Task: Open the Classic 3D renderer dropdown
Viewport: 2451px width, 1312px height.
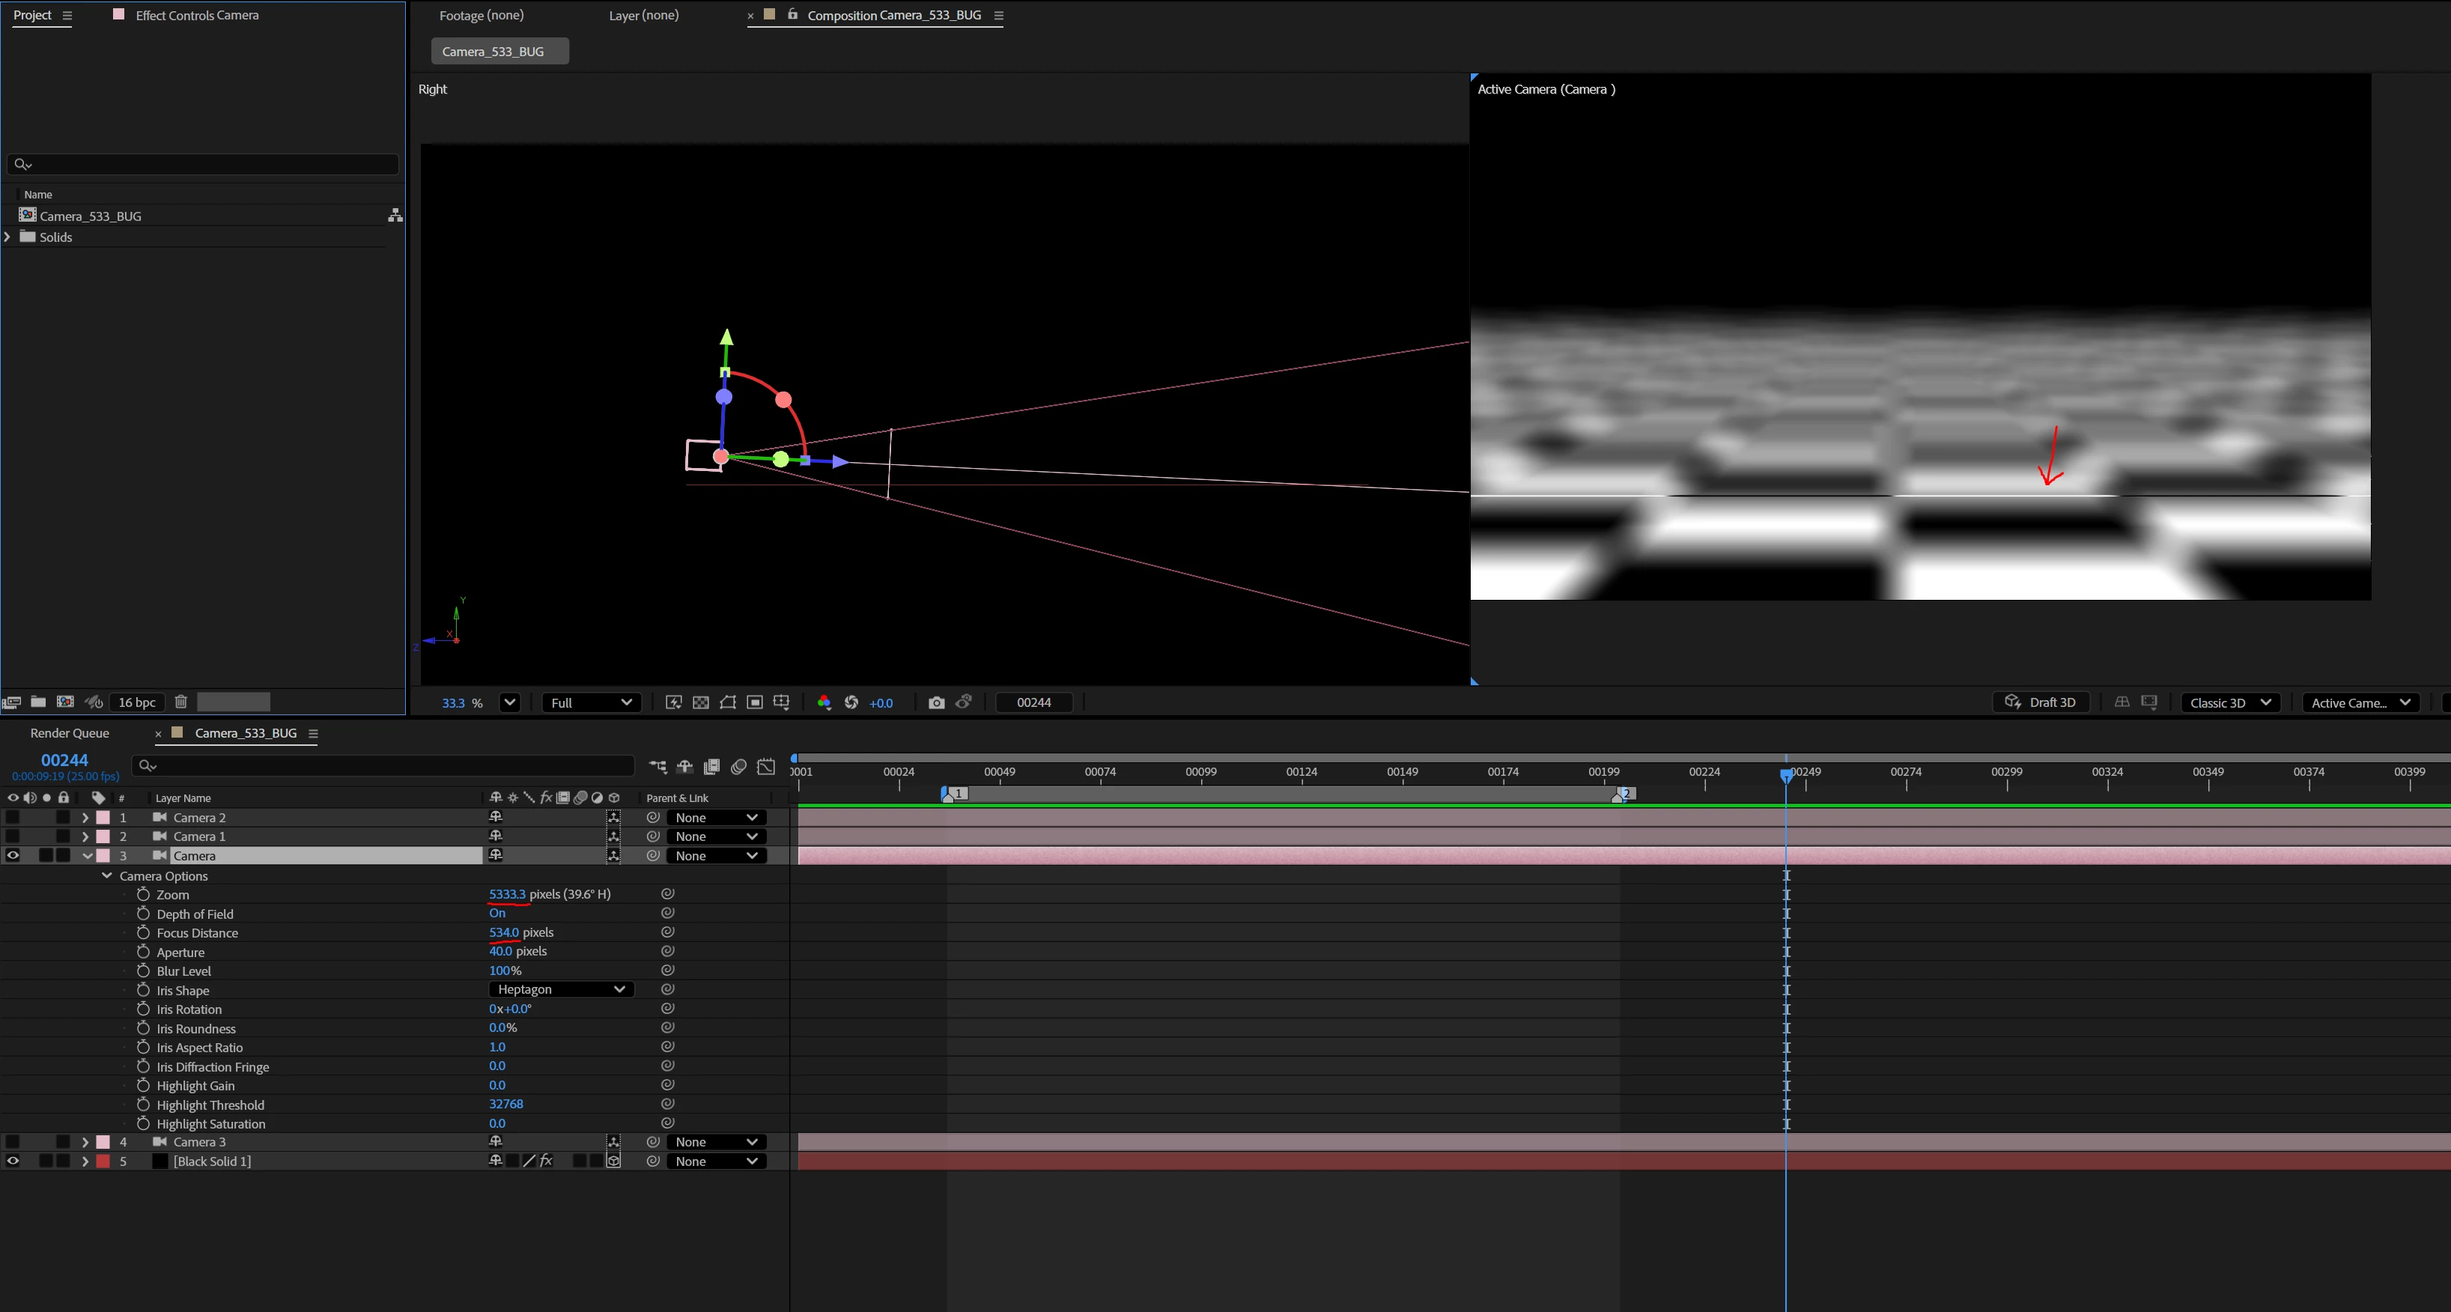Action: (2229, 702)
